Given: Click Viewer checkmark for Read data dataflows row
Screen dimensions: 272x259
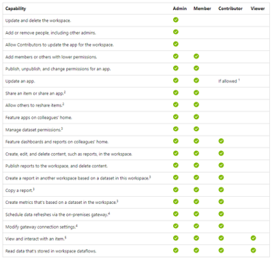Looking at the screenshot, I should 253,251.
